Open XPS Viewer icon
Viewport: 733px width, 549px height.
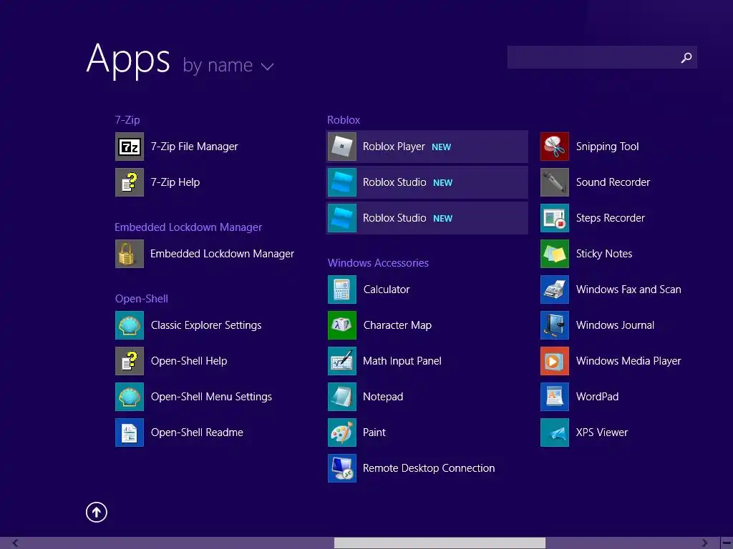point(555,432)
